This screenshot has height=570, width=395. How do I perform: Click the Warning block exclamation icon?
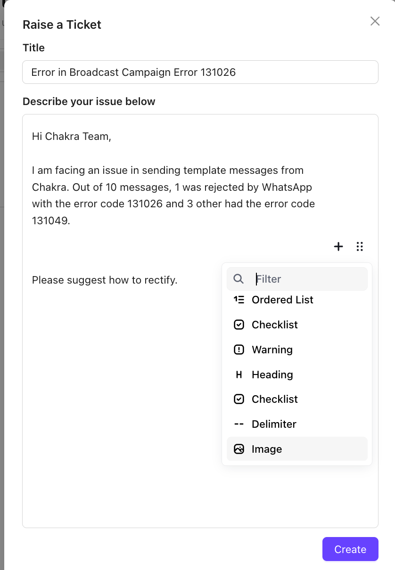point(239,350)
